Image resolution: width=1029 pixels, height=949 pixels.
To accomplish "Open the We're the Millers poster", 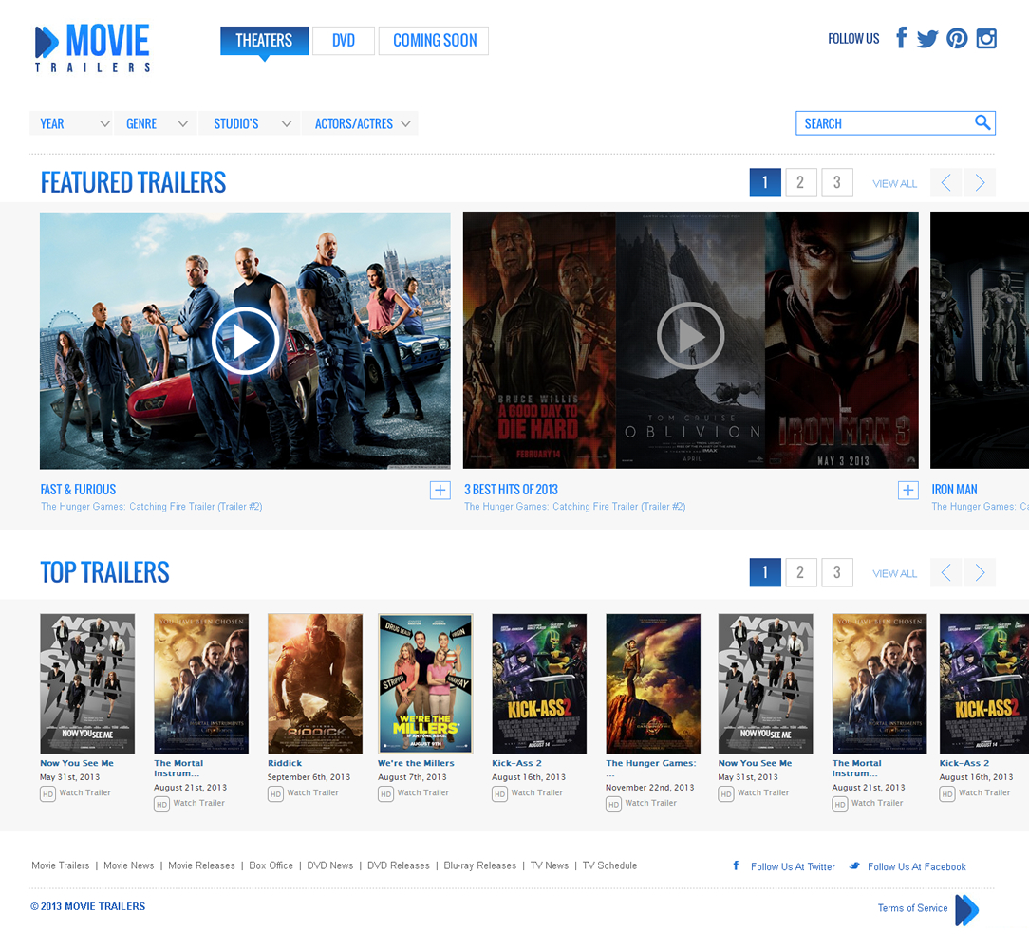I will (425, 683).
